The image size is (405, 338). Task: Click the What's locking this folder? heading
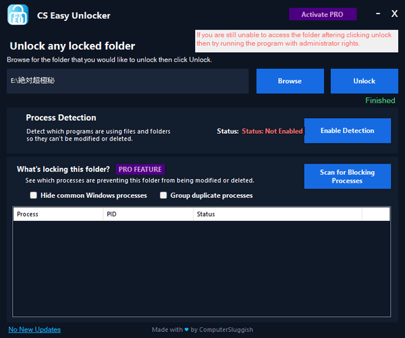(x=63, y=169)
